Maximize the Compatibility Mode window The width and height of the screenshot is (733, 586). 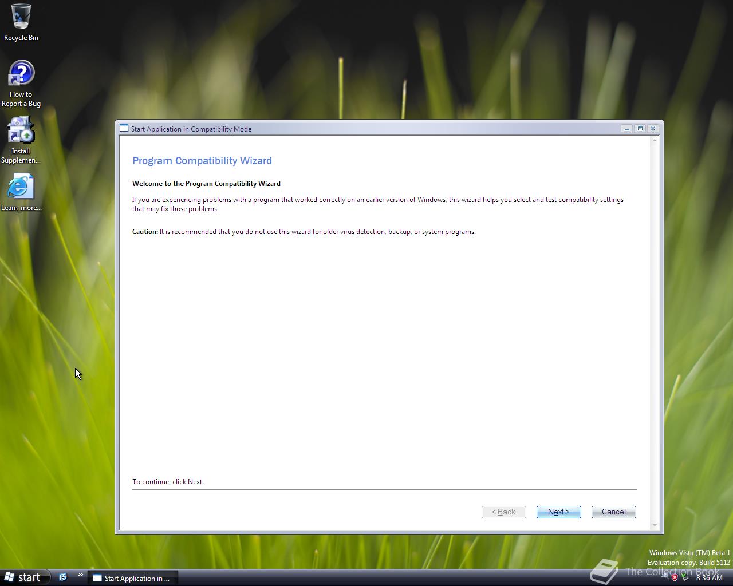point(640,129)
